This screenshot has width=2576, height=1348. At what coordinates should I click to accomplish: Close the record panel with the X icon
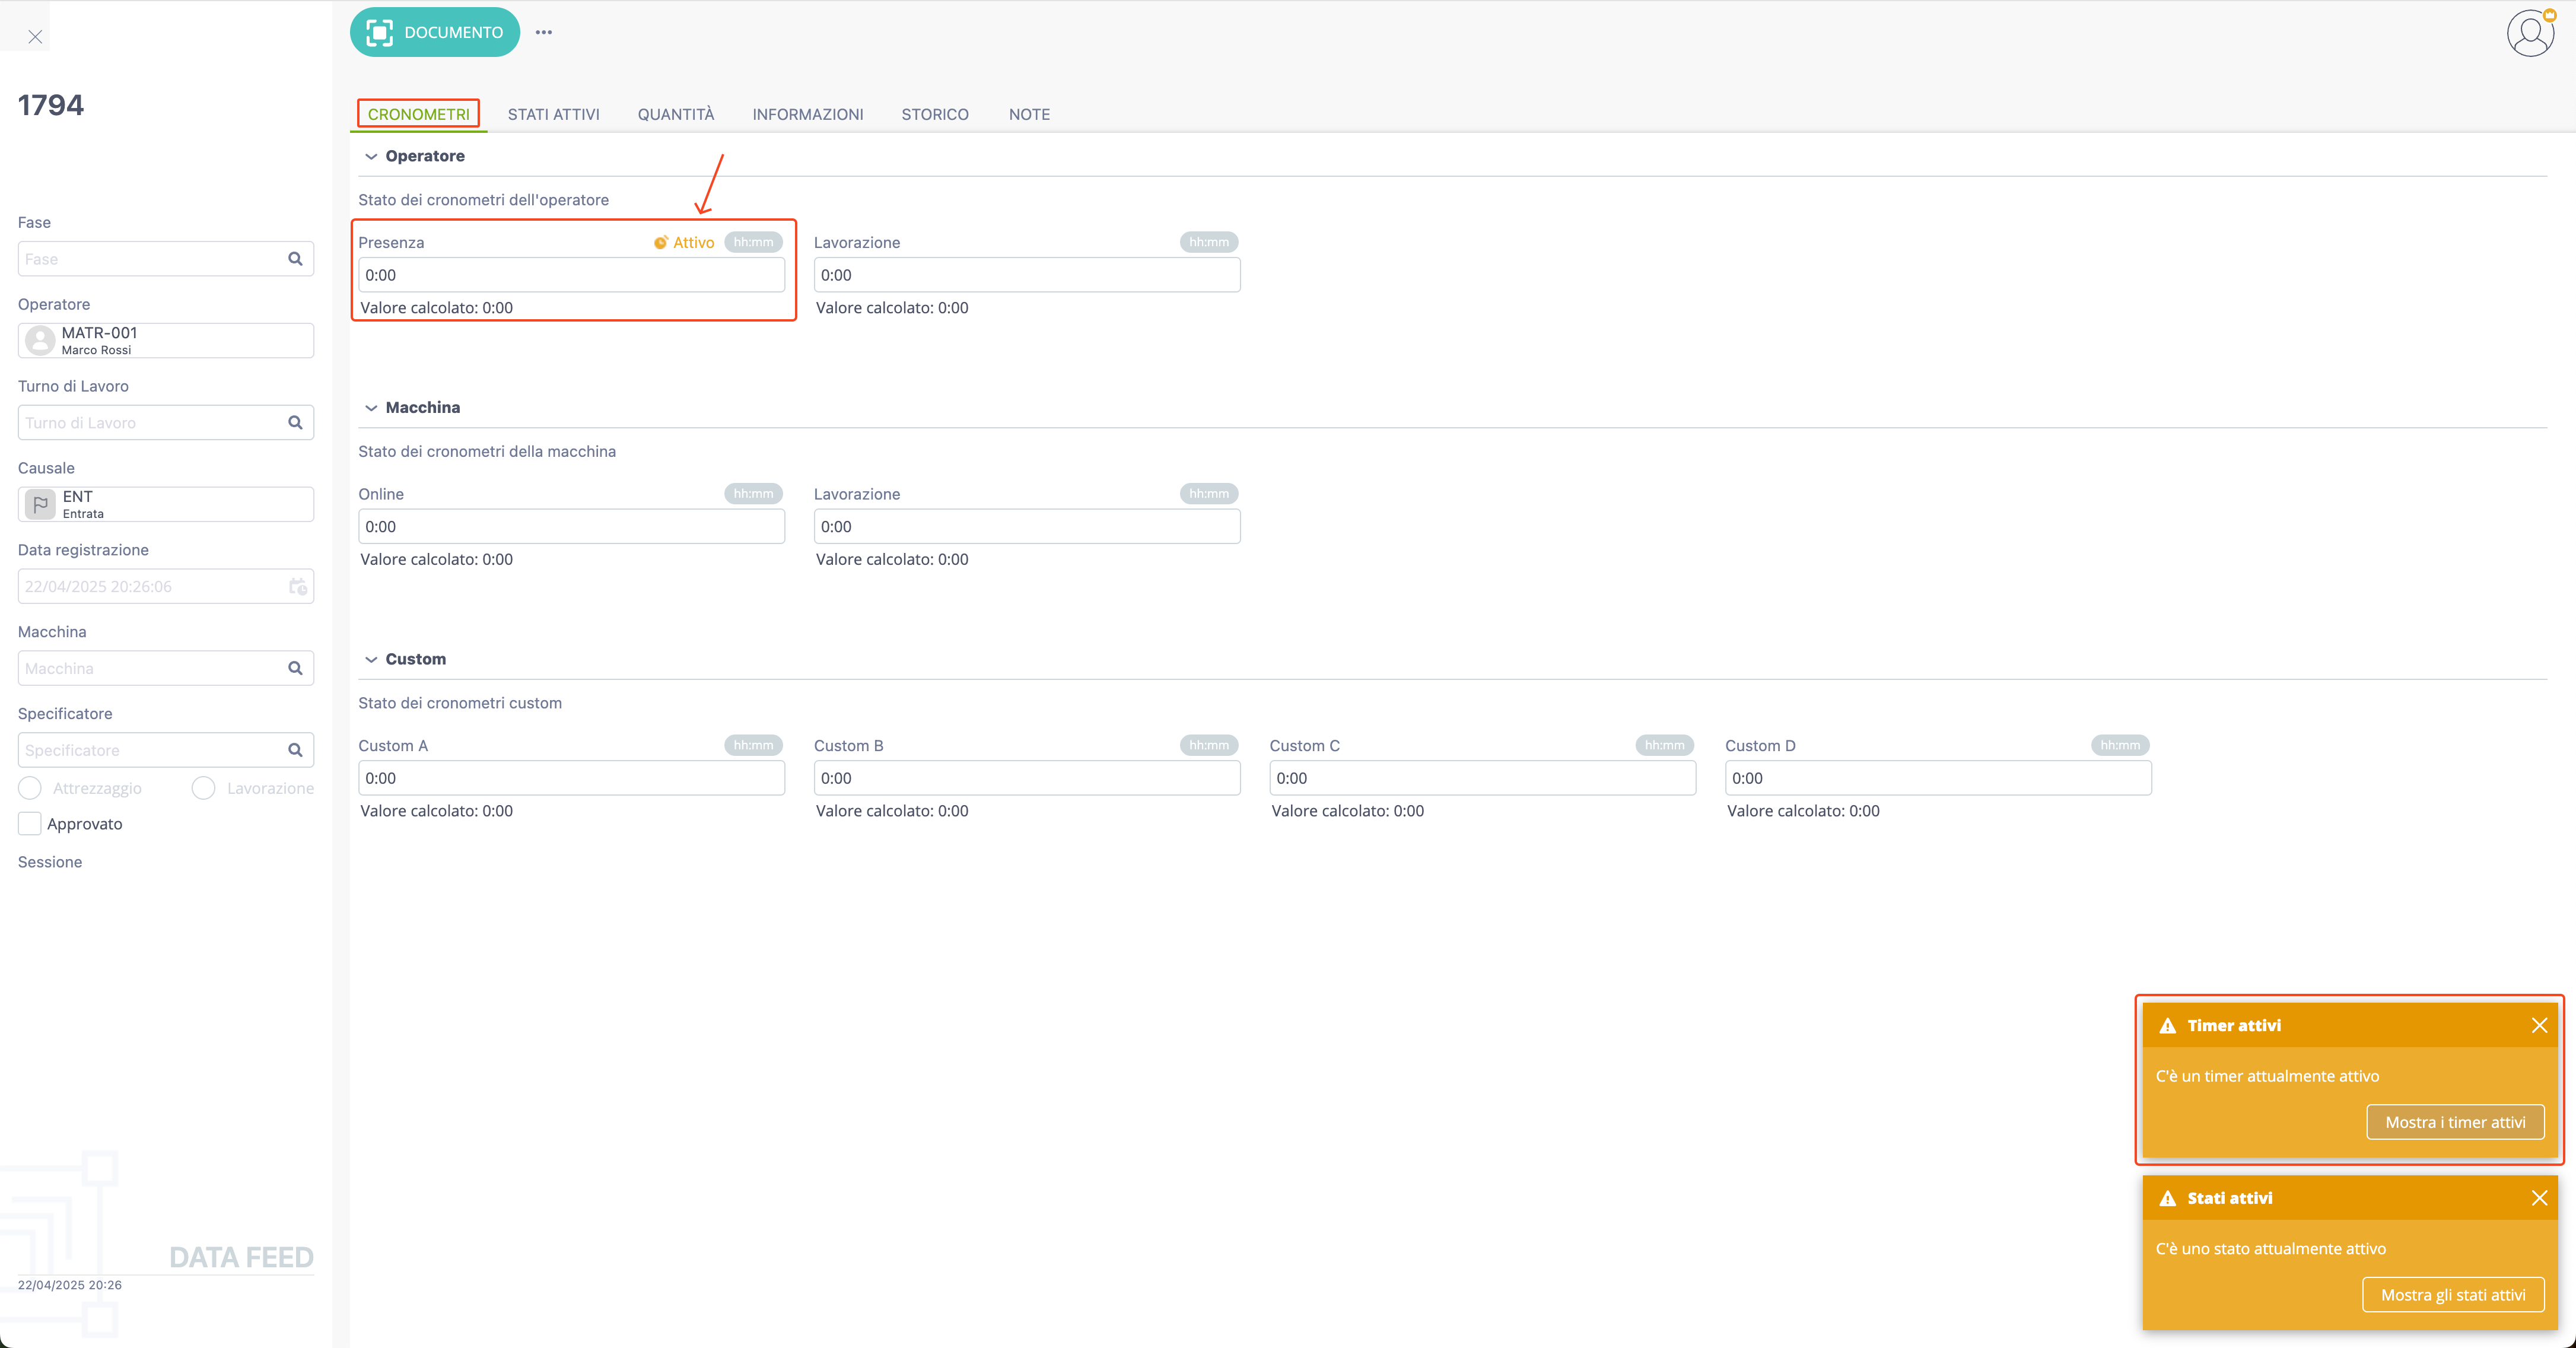35,37
